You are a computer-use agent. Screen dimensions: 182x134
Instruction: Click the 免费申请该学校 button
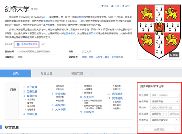pyautogui.click(x=27, y=44)
